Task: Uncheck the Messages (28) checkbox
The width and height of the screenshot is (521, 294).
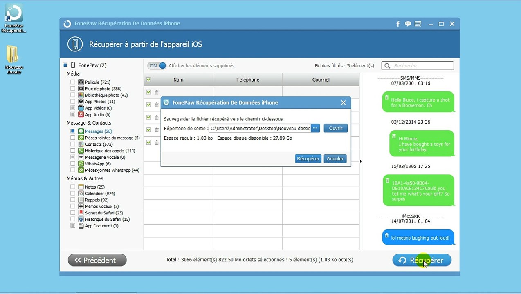Action: point(73,131)
